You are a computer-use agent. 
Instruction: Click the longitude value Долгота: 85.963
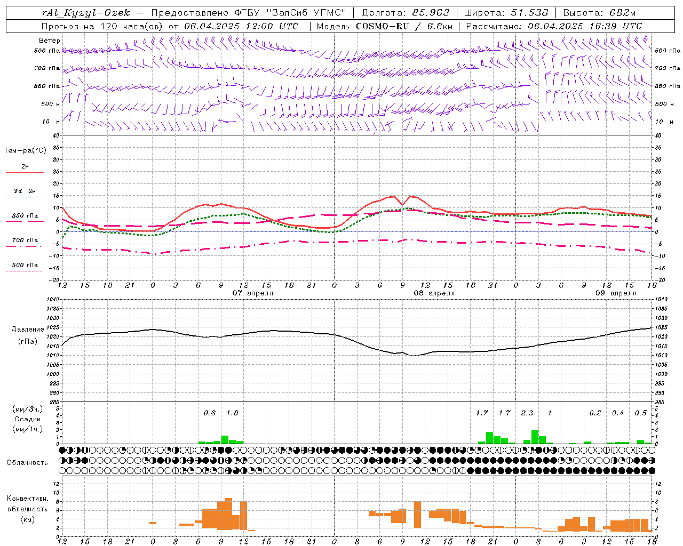click(406, 13)
